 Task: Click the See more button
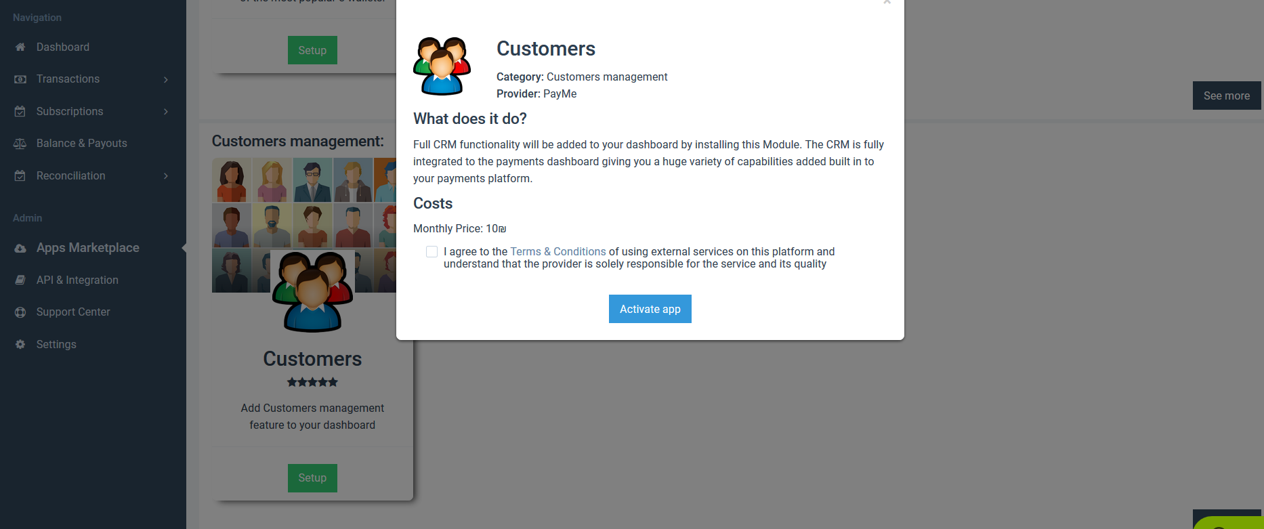tap(1226, 96)
